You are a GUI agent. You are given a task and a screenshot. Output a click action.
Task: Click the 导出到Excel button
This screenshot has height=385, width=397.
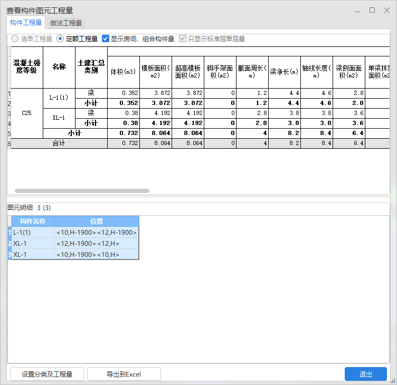(x=124, y=374)
